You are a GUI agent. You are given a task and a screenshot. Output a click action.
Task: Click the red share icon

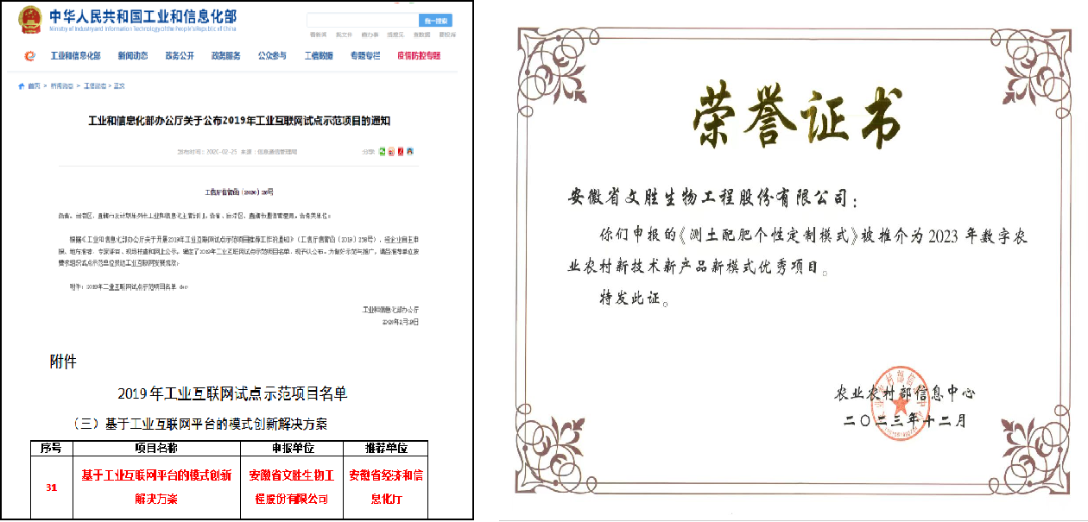tap(401, 152)
